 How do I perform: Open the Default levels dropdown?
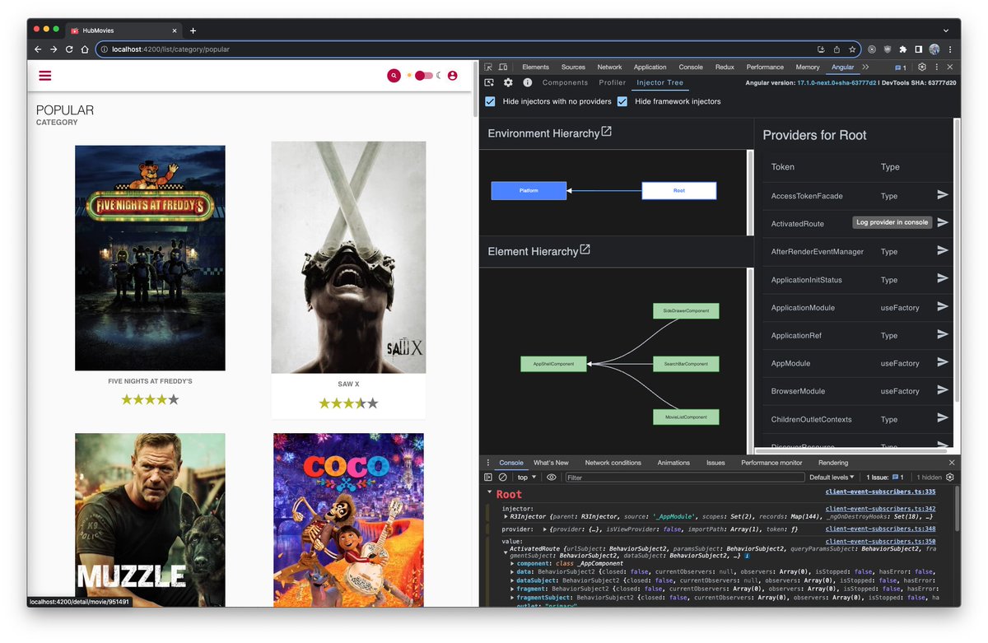coord(832,478)
